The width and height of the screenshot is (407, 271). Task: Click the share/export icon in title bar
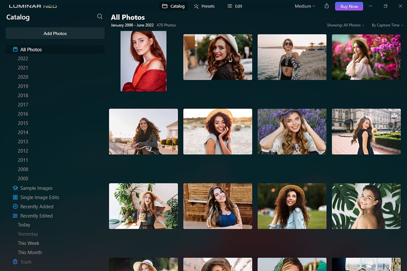pos(326,6)
